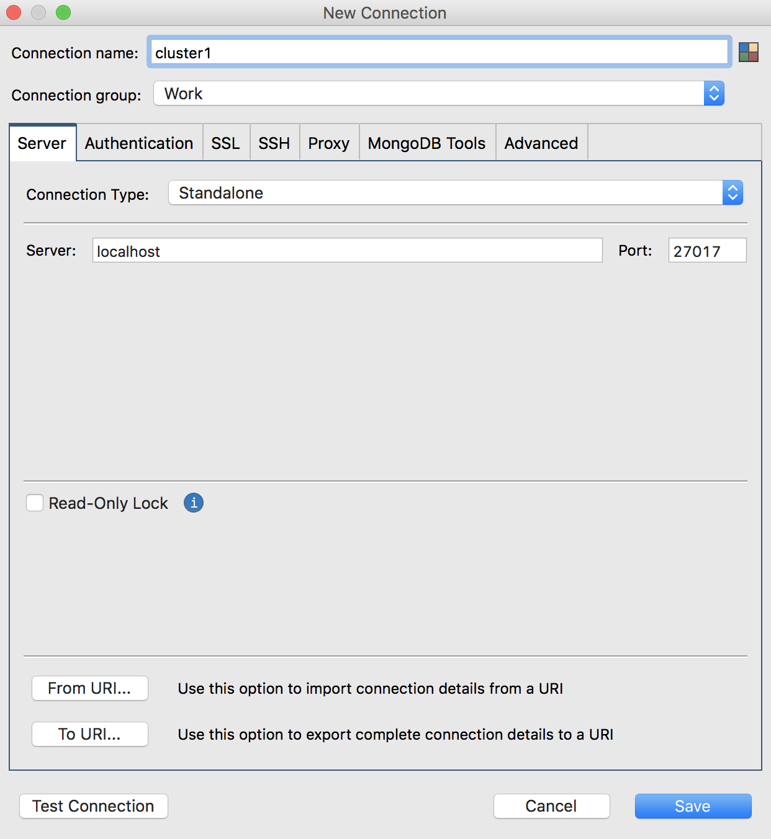Viewport: 771px width, 839px height.
Task: Enable the Read-Only Lock checkbox
Action: click(x=35, y=503)
